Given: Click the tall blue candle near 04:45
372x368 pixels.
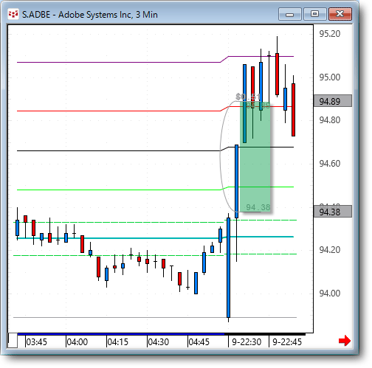Looking at the screenshot, I should tap(229, 268).
